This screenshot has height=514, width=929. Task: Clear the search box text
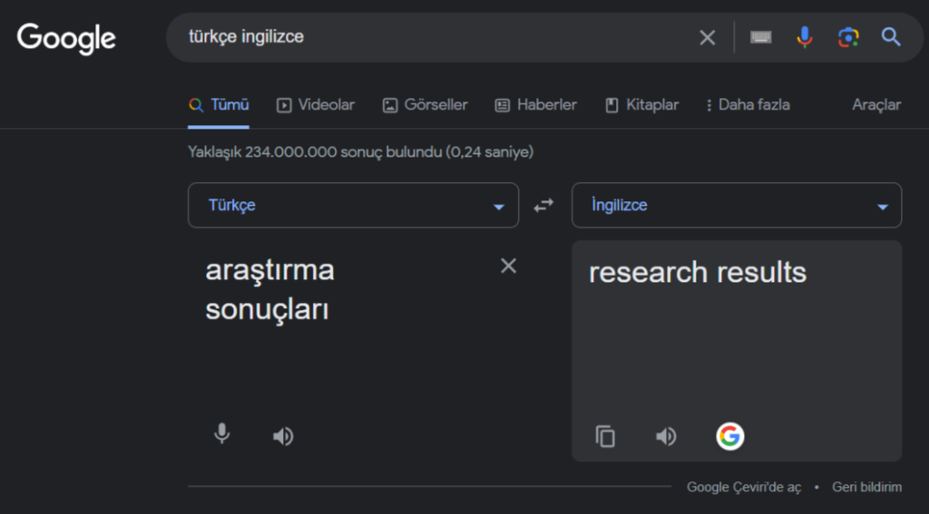[x=708, y=38]
